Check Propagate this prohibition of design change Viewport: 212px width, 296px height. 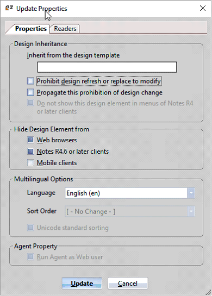pos(30,92)
